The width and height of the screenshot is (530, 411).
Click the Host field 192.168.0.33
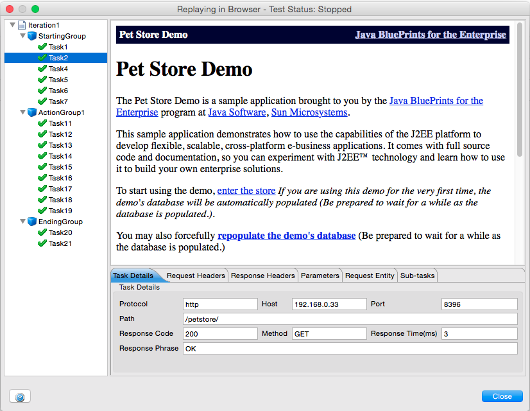(329, 304)
